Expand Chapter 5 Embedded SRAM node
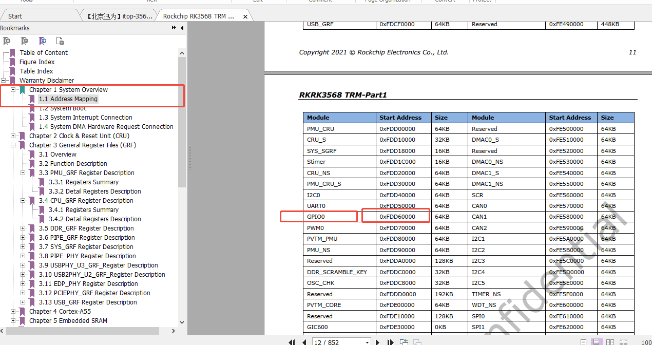652x345 pixels. point(13,321)
